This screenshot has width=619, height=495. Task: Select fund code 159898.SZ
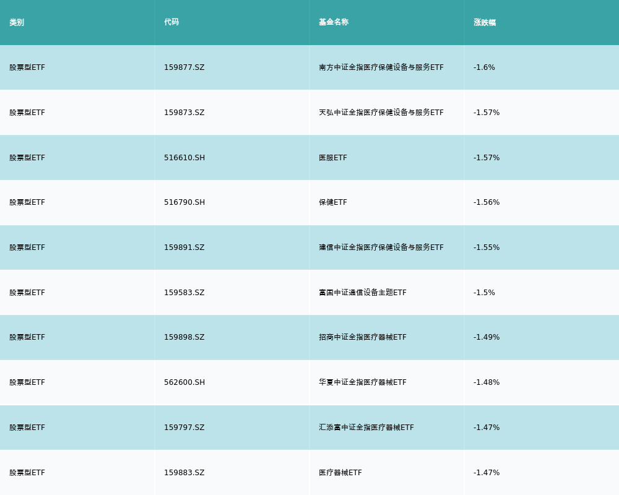click(184, 337)
